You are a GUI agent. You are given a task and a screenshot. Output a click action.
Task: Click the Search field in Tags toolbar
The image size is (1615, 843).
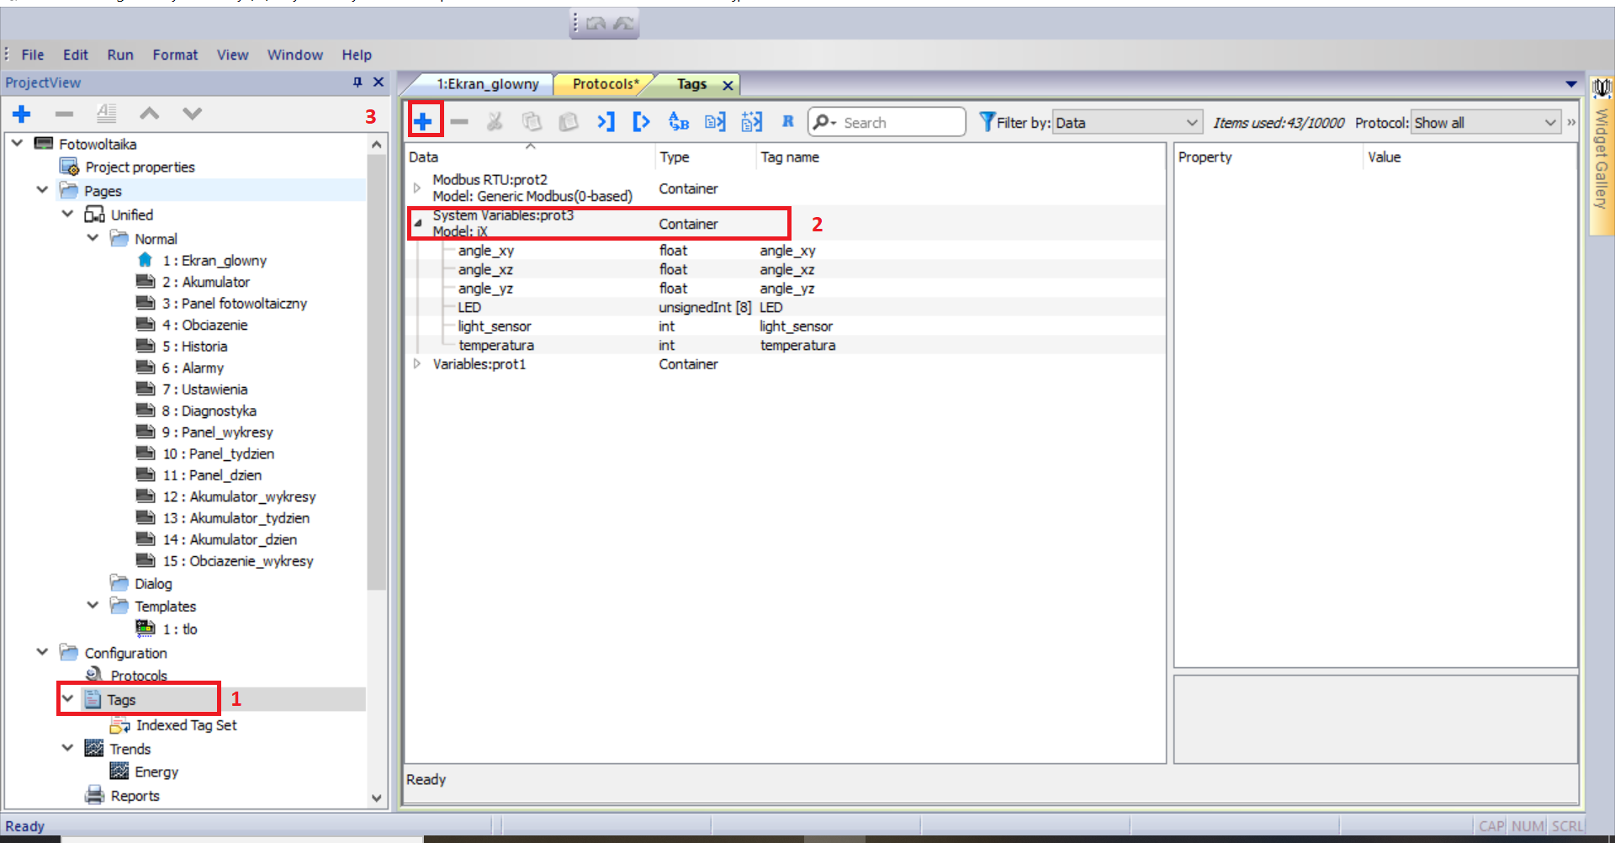(887, 122)
